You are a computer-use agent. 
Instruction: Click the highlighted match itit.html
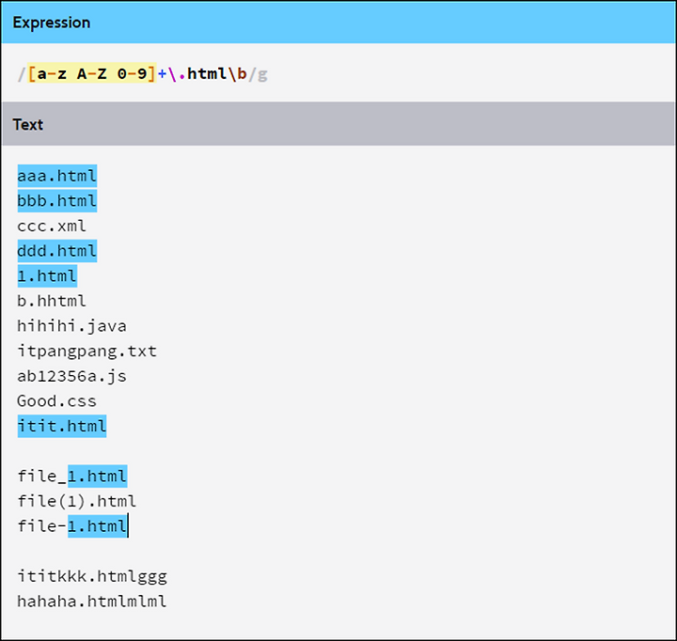(62, 426)
